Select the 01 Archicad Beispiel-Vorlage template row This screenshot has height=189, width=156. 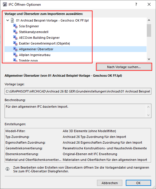pos(75,20)
